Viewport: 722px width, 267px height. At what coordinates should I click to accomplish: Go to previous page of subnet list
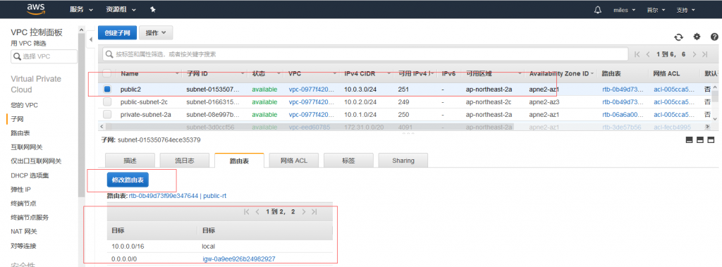649,54
